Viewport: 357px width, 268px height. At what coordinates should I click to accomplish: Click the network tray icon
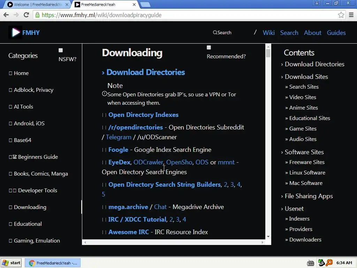(x=321, y=263)
